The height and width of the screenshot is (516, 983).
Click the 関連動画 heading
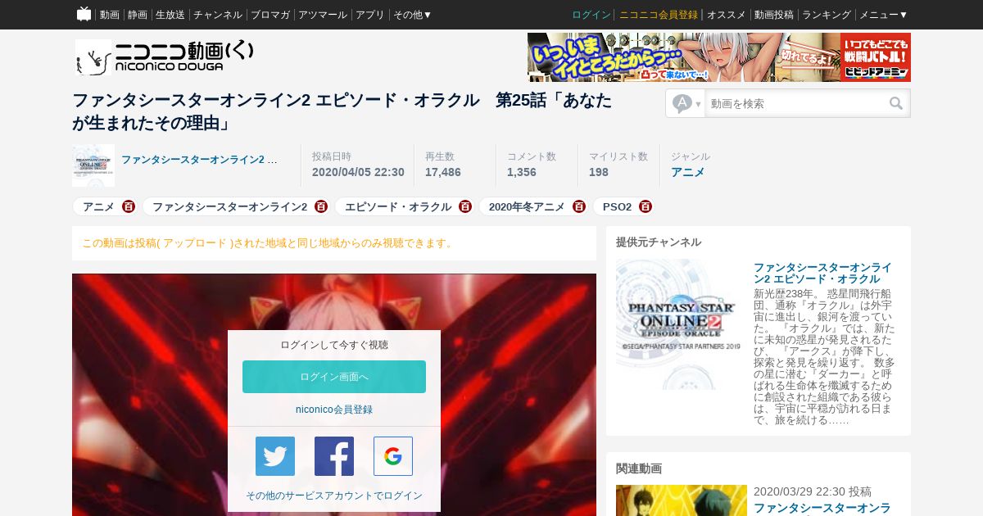639,468
